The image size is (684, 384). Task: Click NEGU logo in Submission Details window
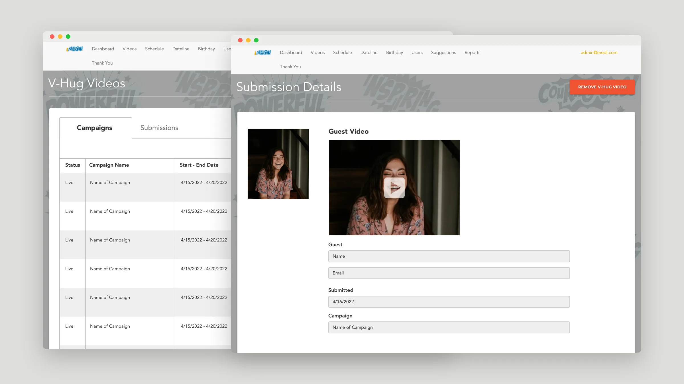click(262, 53)
